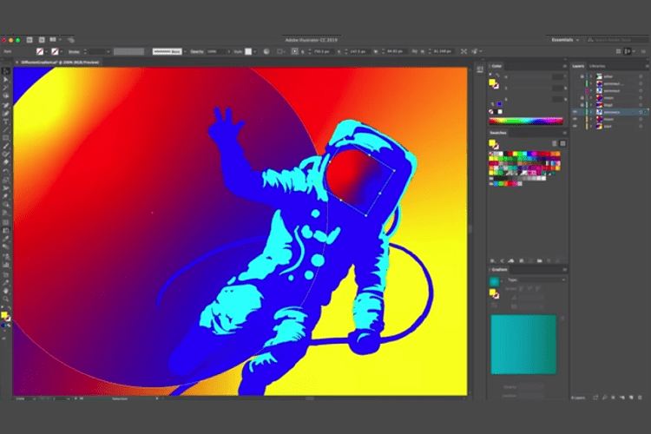Create a new layer in Layers panel
This screenshot has width=651, height=434.
[x=632, y=398]
